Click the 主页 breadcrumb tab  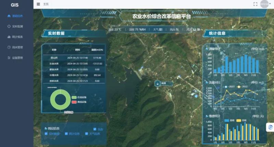(x=46, y=4)
